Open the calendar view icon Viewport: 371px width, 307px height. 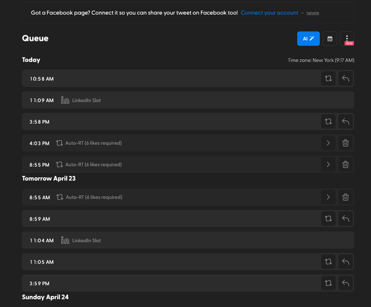[x=330, y=38]
